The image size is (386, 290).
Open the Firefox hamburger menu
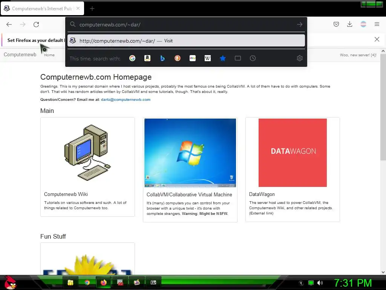point(377,24)
